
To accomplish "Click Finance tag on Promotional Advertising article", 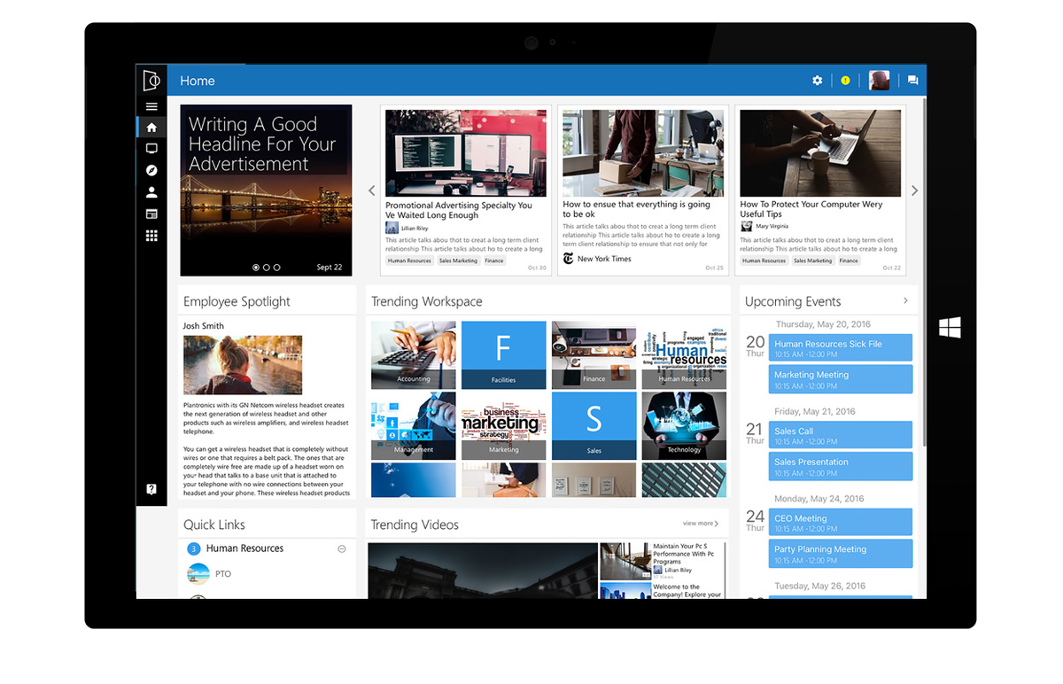I will (494, 260).
